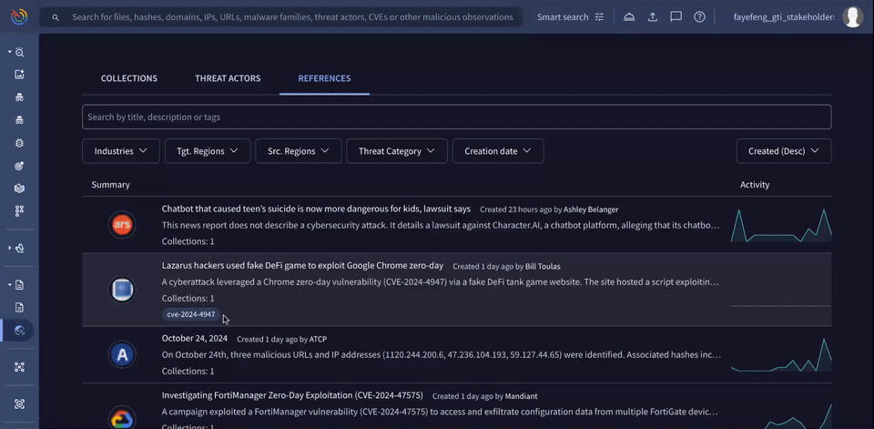Open the Lazarus hackers fake DeFi article
Image resolution: width=874 pixels, height=429 pixels.
pyautogui.click(x=302, y=266)
